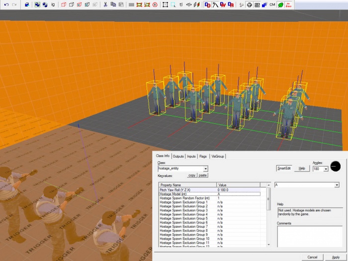Open the value dropdown showing A
The image size is (348, 261).
tap(337, 185)
